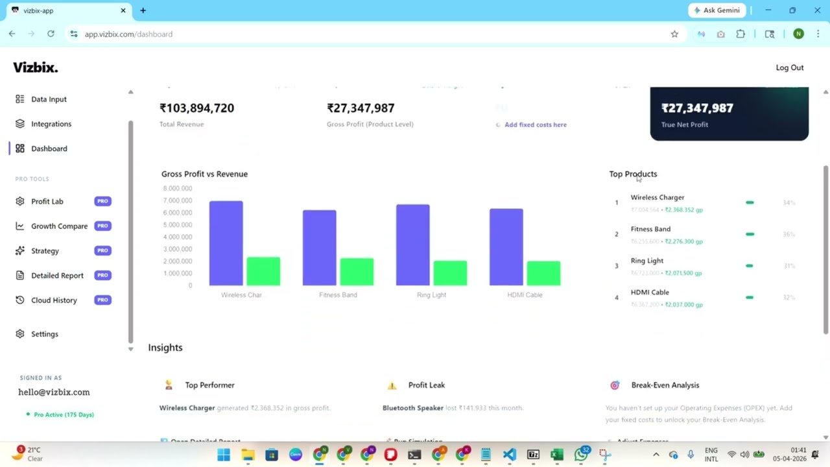
Task: Select Ring Light in Top Products list
Action: pos(647,261)
